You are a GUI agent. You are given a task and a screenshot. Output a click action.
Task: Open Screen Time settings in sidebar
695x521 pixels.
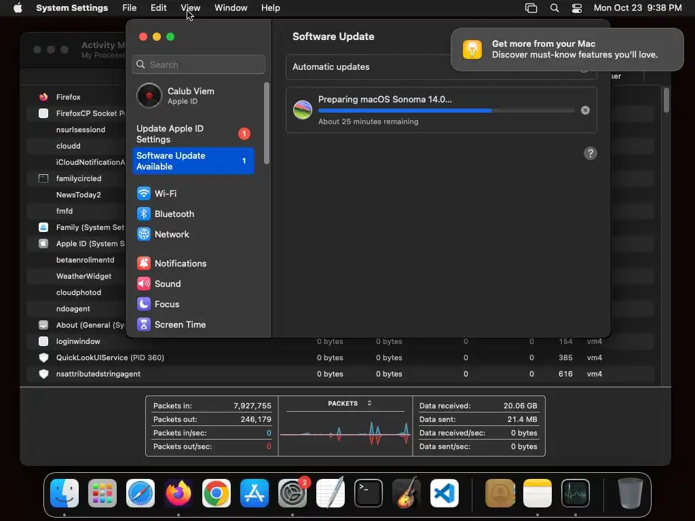click(193, 325)
